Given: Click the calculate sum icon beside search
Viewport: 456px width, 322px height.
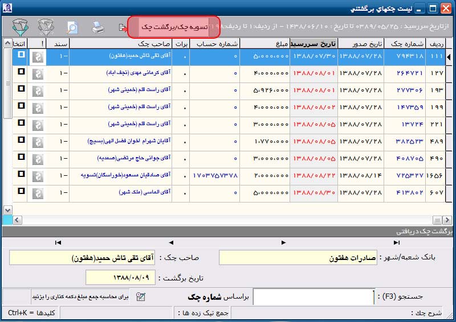Looking at the screenshot, I should [x=141, y=296].
